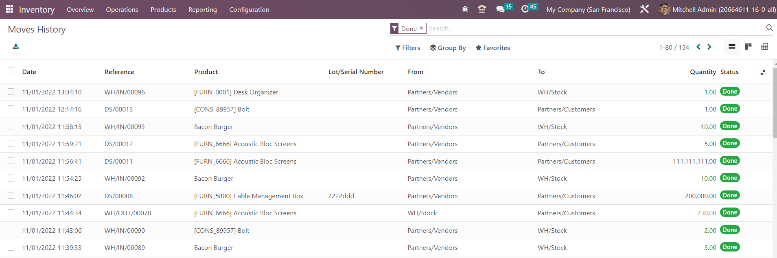Check the DS/00013 row checkbox

pyautogui.click(x=11, y=109)
